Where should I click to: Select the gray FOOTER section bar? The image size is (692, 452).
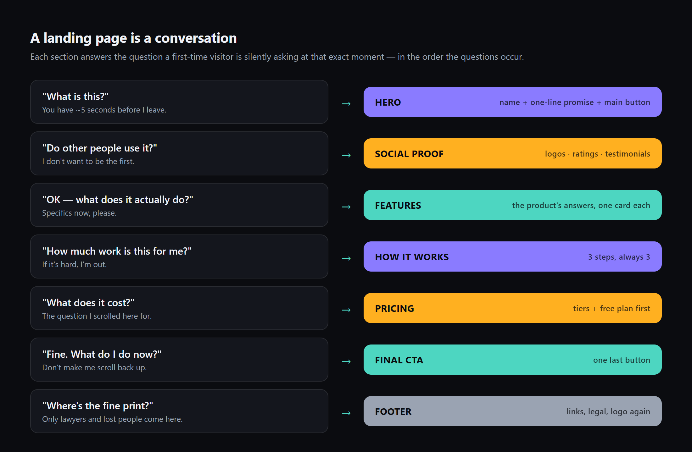[512, 411]
